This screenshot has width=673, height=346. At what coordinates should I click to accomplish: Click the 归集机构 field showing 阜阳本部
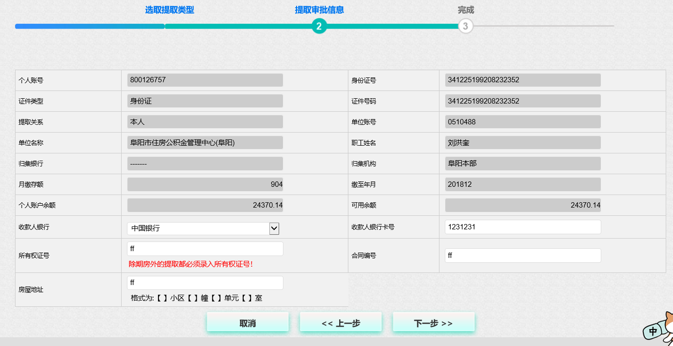tap(523, 164)
